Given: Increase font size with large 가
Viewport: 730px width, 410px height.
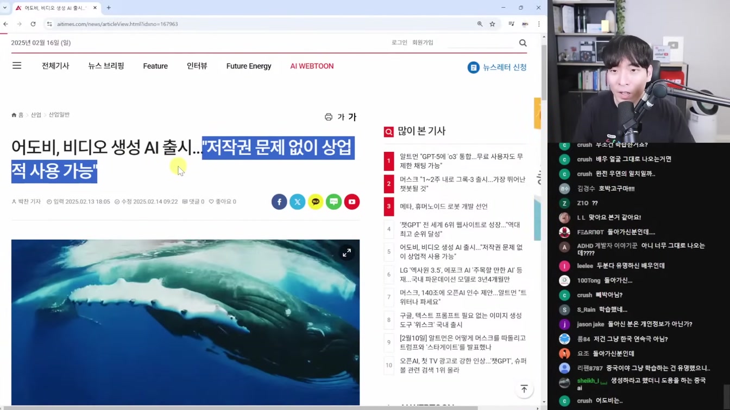Looking at the screenshot, I should coord(352,117).
